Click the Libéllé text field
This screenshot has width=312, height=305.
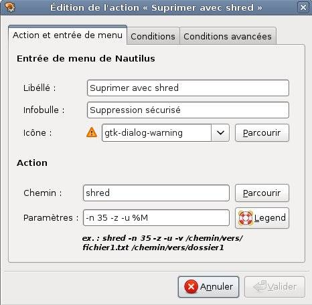[188, 88]
